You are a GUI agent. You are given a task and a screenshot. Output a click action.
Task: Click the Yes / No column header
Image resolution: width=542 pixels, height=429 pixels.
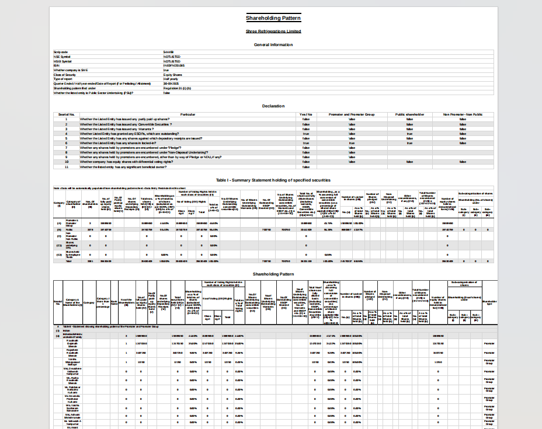coord(305,114)
